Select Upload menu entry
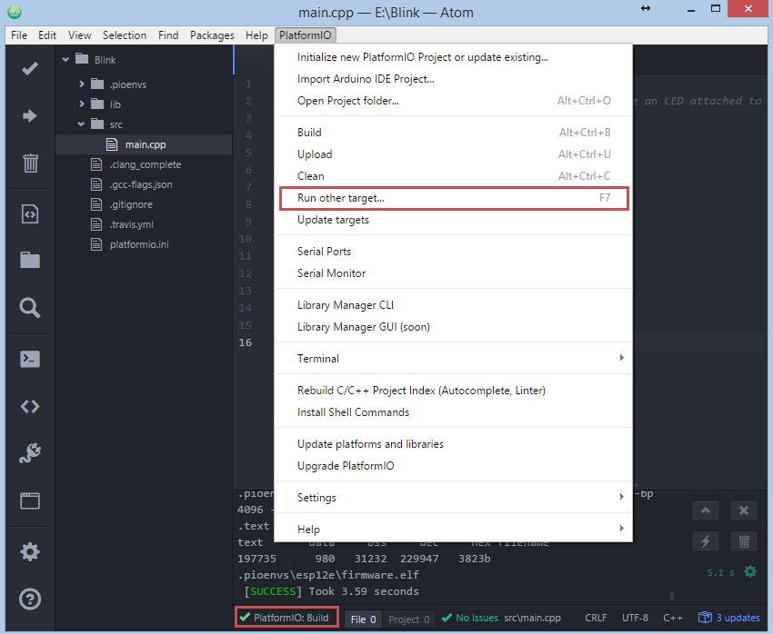The width and height of the screenshot is (773, 634). click(453, 154)
